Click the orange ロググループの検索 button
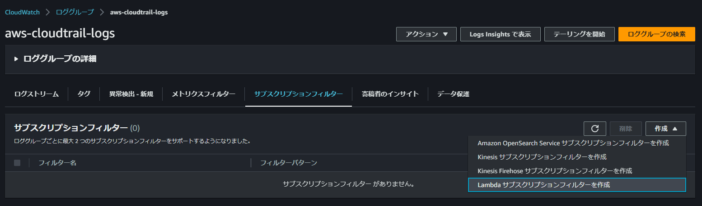702x206 pixels. tap(657, 34)
